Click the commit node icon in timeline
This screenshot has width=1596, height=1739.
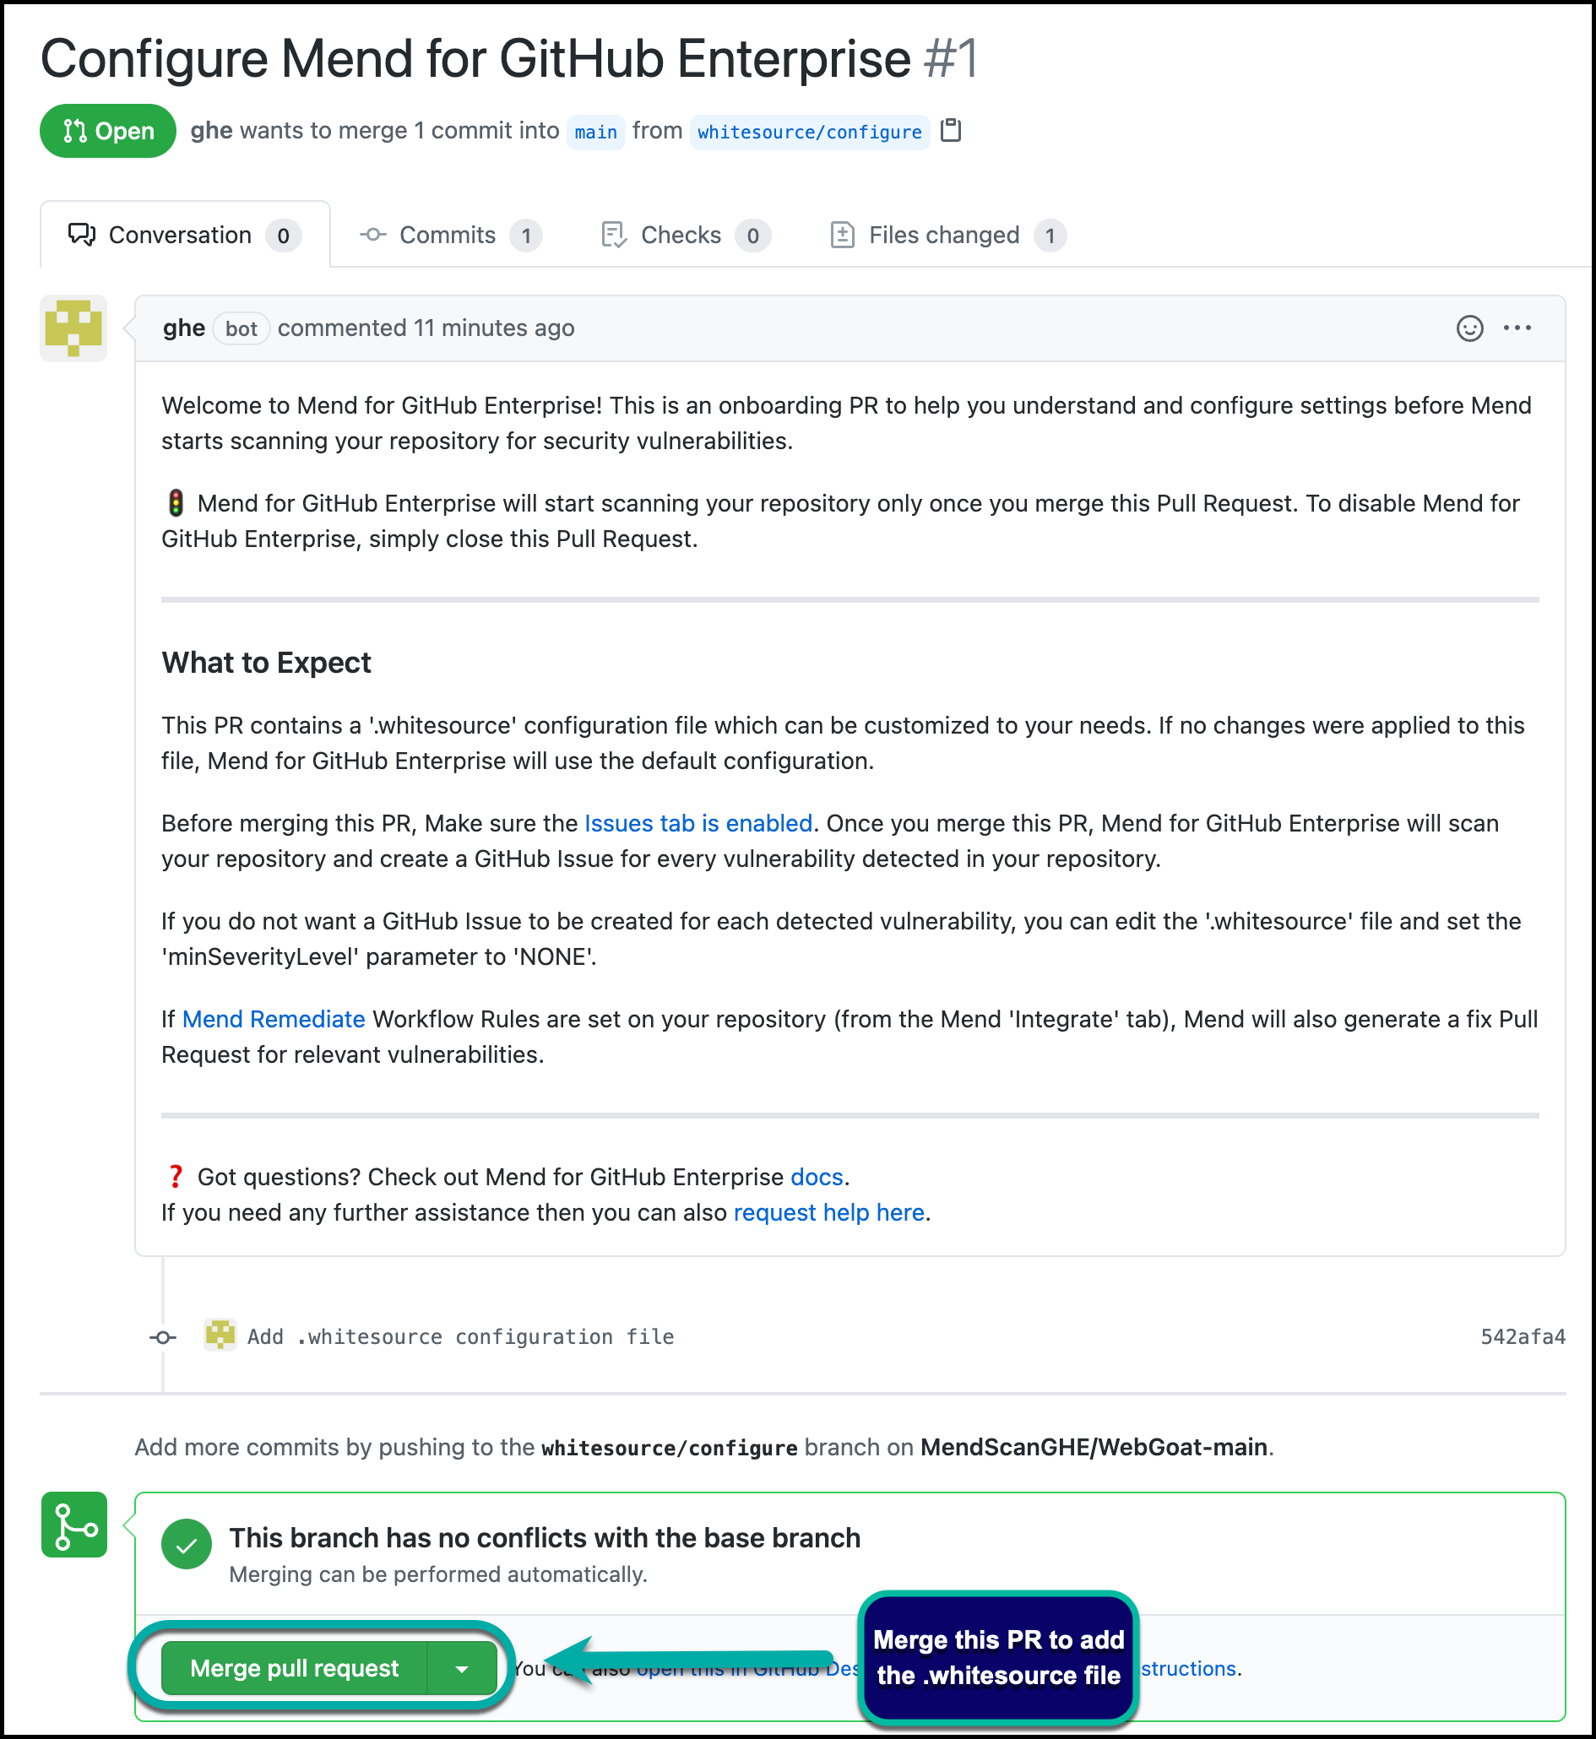coord(163,1336)
